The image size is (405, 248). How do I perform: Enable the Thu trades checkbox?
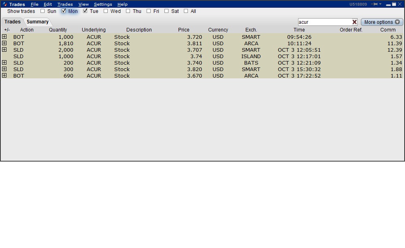128,11
